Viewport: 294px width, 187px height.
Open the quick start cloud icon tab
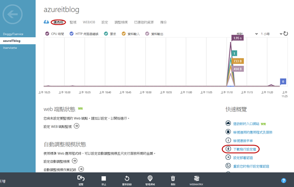pyautogui.click(x=46, y=22)
